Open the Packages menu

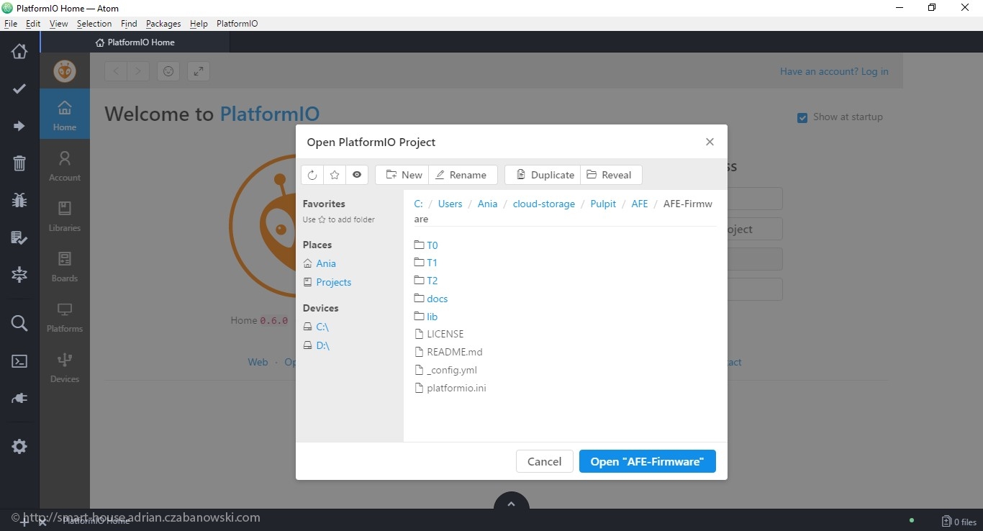coord(163,24)
